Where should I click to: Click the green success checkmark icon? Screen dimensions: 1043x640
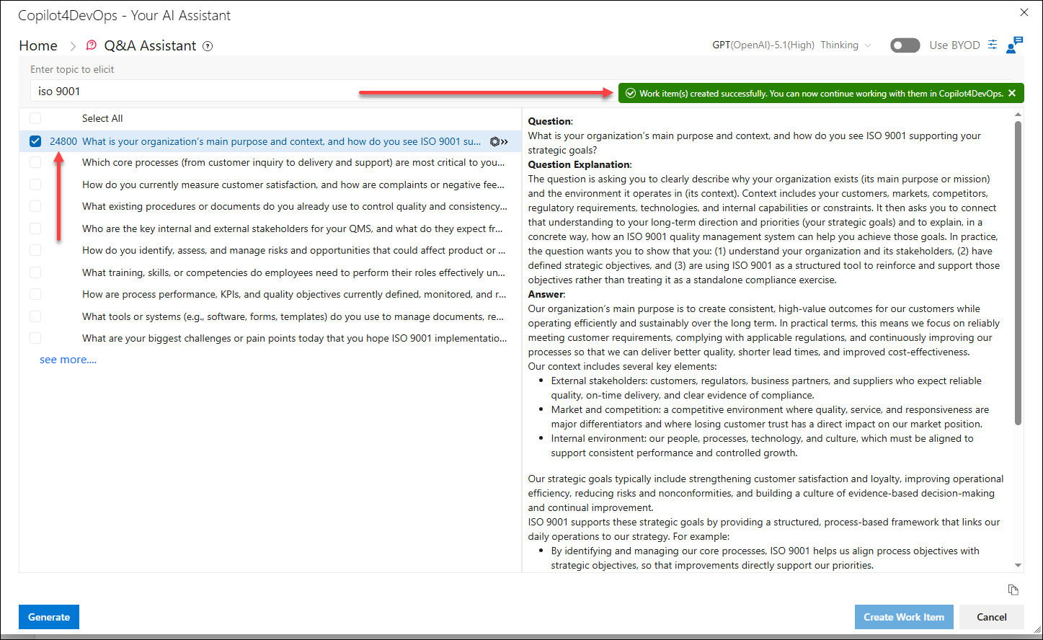pos(631,93)
